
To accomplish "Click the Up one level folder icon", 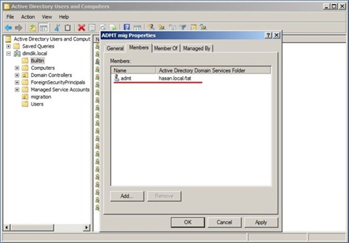I will (32, 28).
